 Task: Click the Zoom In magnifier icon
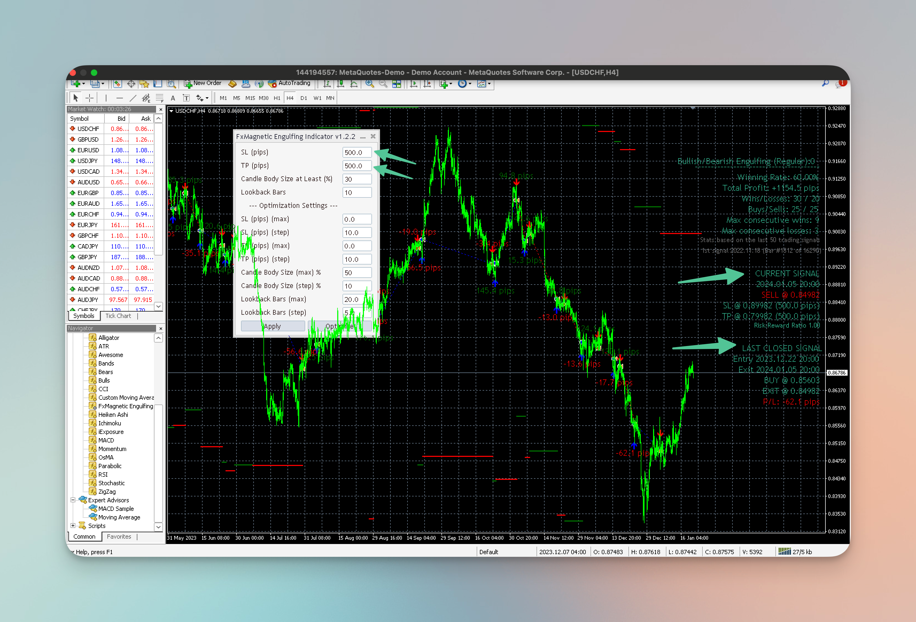tap(369, 84)
